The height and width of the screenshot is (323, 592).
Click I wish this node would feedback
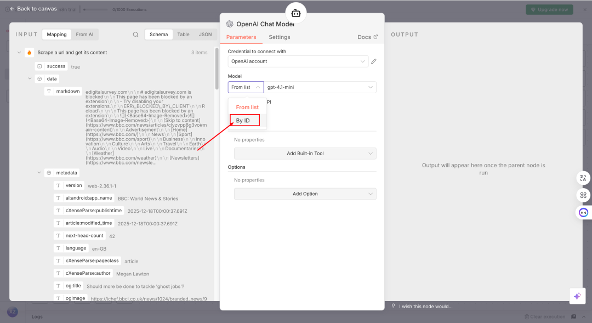(x=425, y=307)
